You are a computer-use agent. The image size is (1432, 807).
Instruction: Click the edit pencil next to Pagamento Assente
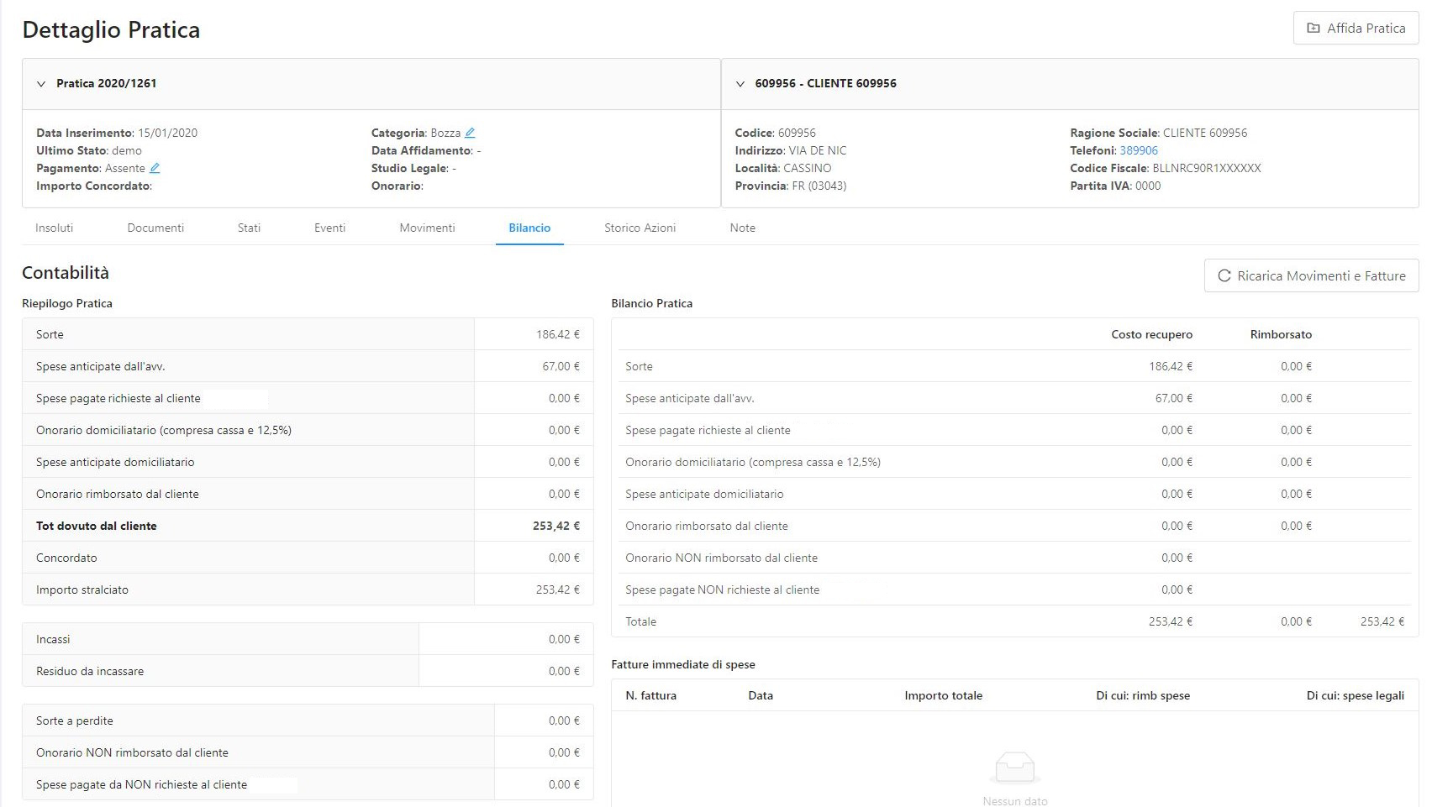(155, 168)
